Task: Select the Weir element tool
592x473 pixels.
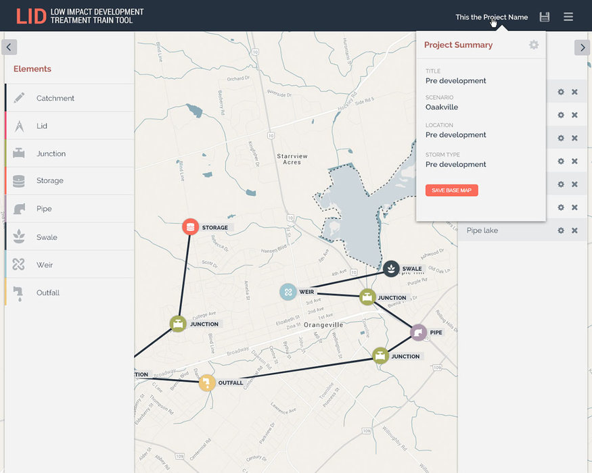Action: (x=45, y=265)
